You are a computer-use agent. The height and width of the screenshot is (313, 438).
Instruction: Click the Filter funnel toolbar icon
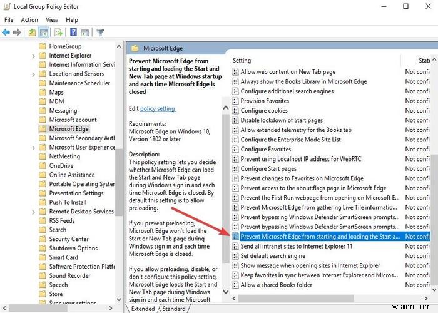100,33
